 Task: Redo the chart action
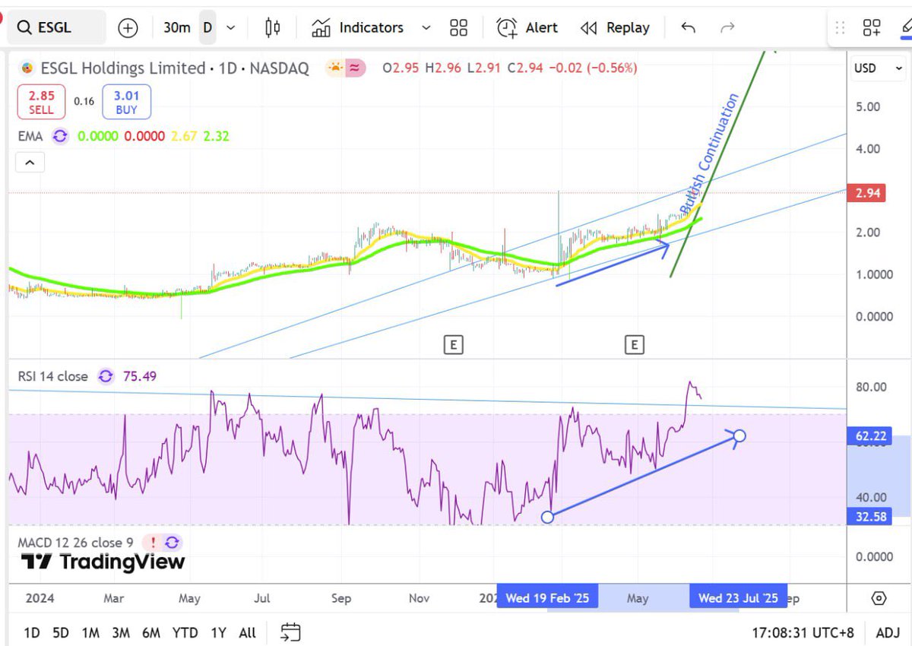click(x=727, y=28)
